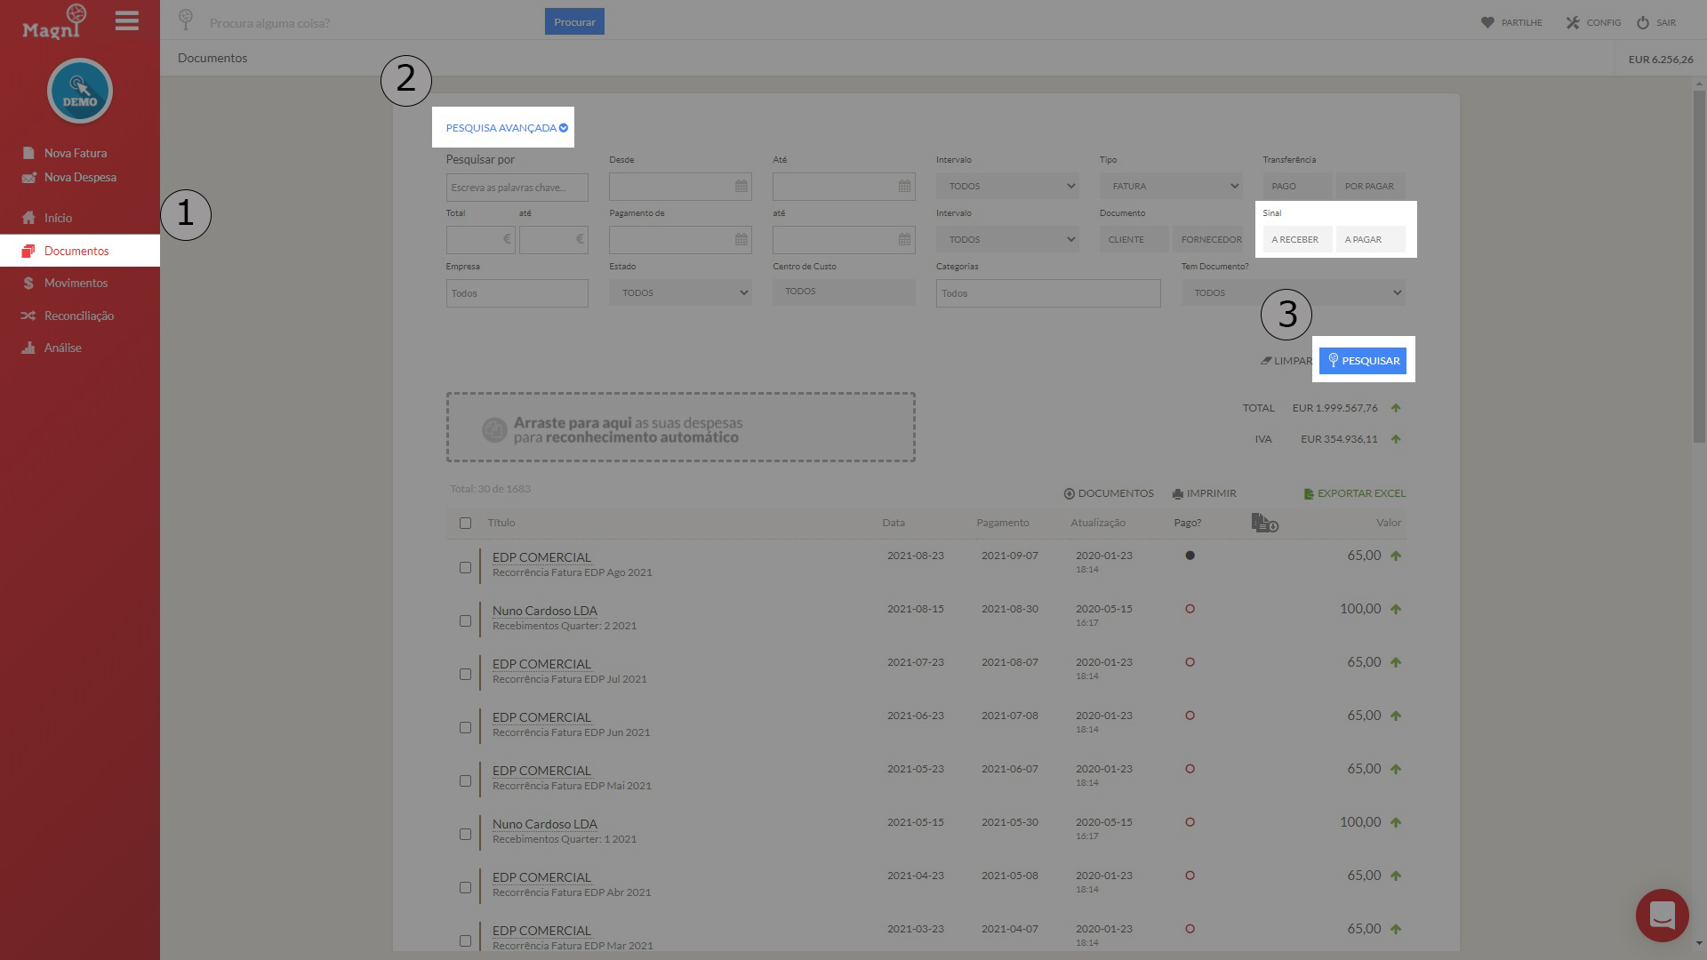Click the Procurar button
This screenshot has width=1707, height=960.
(574, 22)
